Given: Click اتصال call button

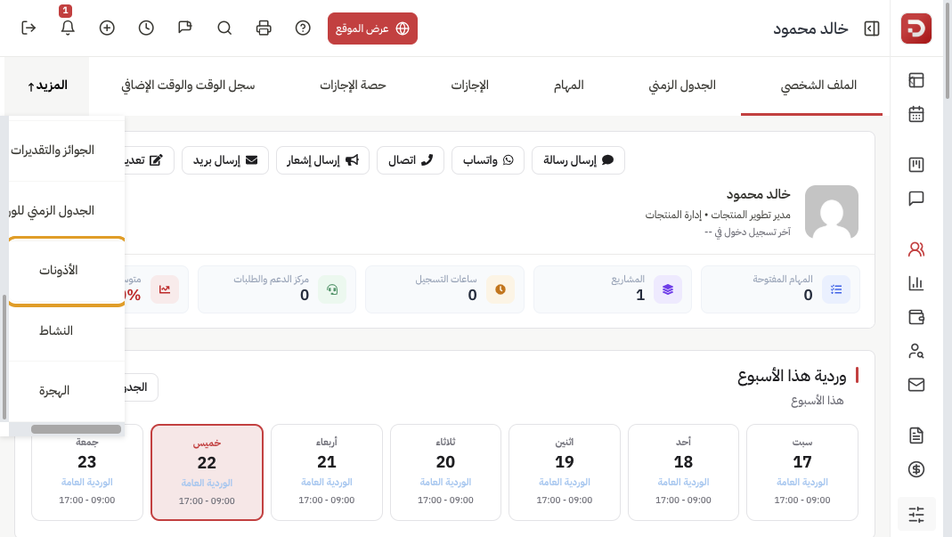Looking at the screenshot, I should pos(411,160).
